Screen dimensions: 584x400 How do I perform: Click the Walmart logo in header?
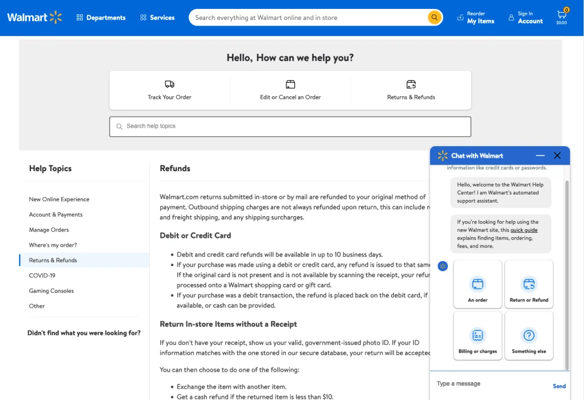click(x=34, y=17)
